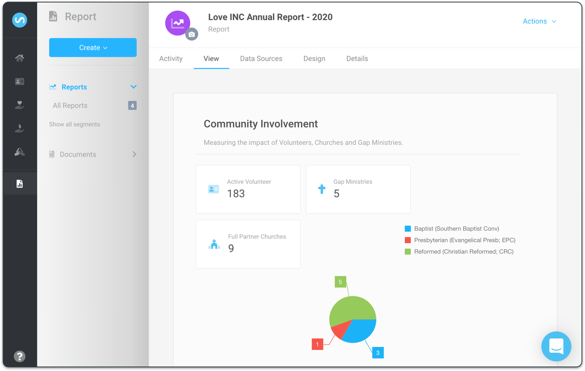The image size is (585, 371).
Task: Open the Design tab
Action: (x=314, y=58)
